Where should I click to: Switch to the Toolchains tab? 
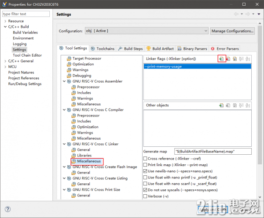tap(103, 49)
